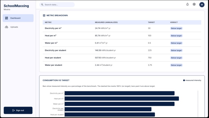Select the Heat per student row label
This screenshot has width=209, height=118.
[x=53, y=58]
